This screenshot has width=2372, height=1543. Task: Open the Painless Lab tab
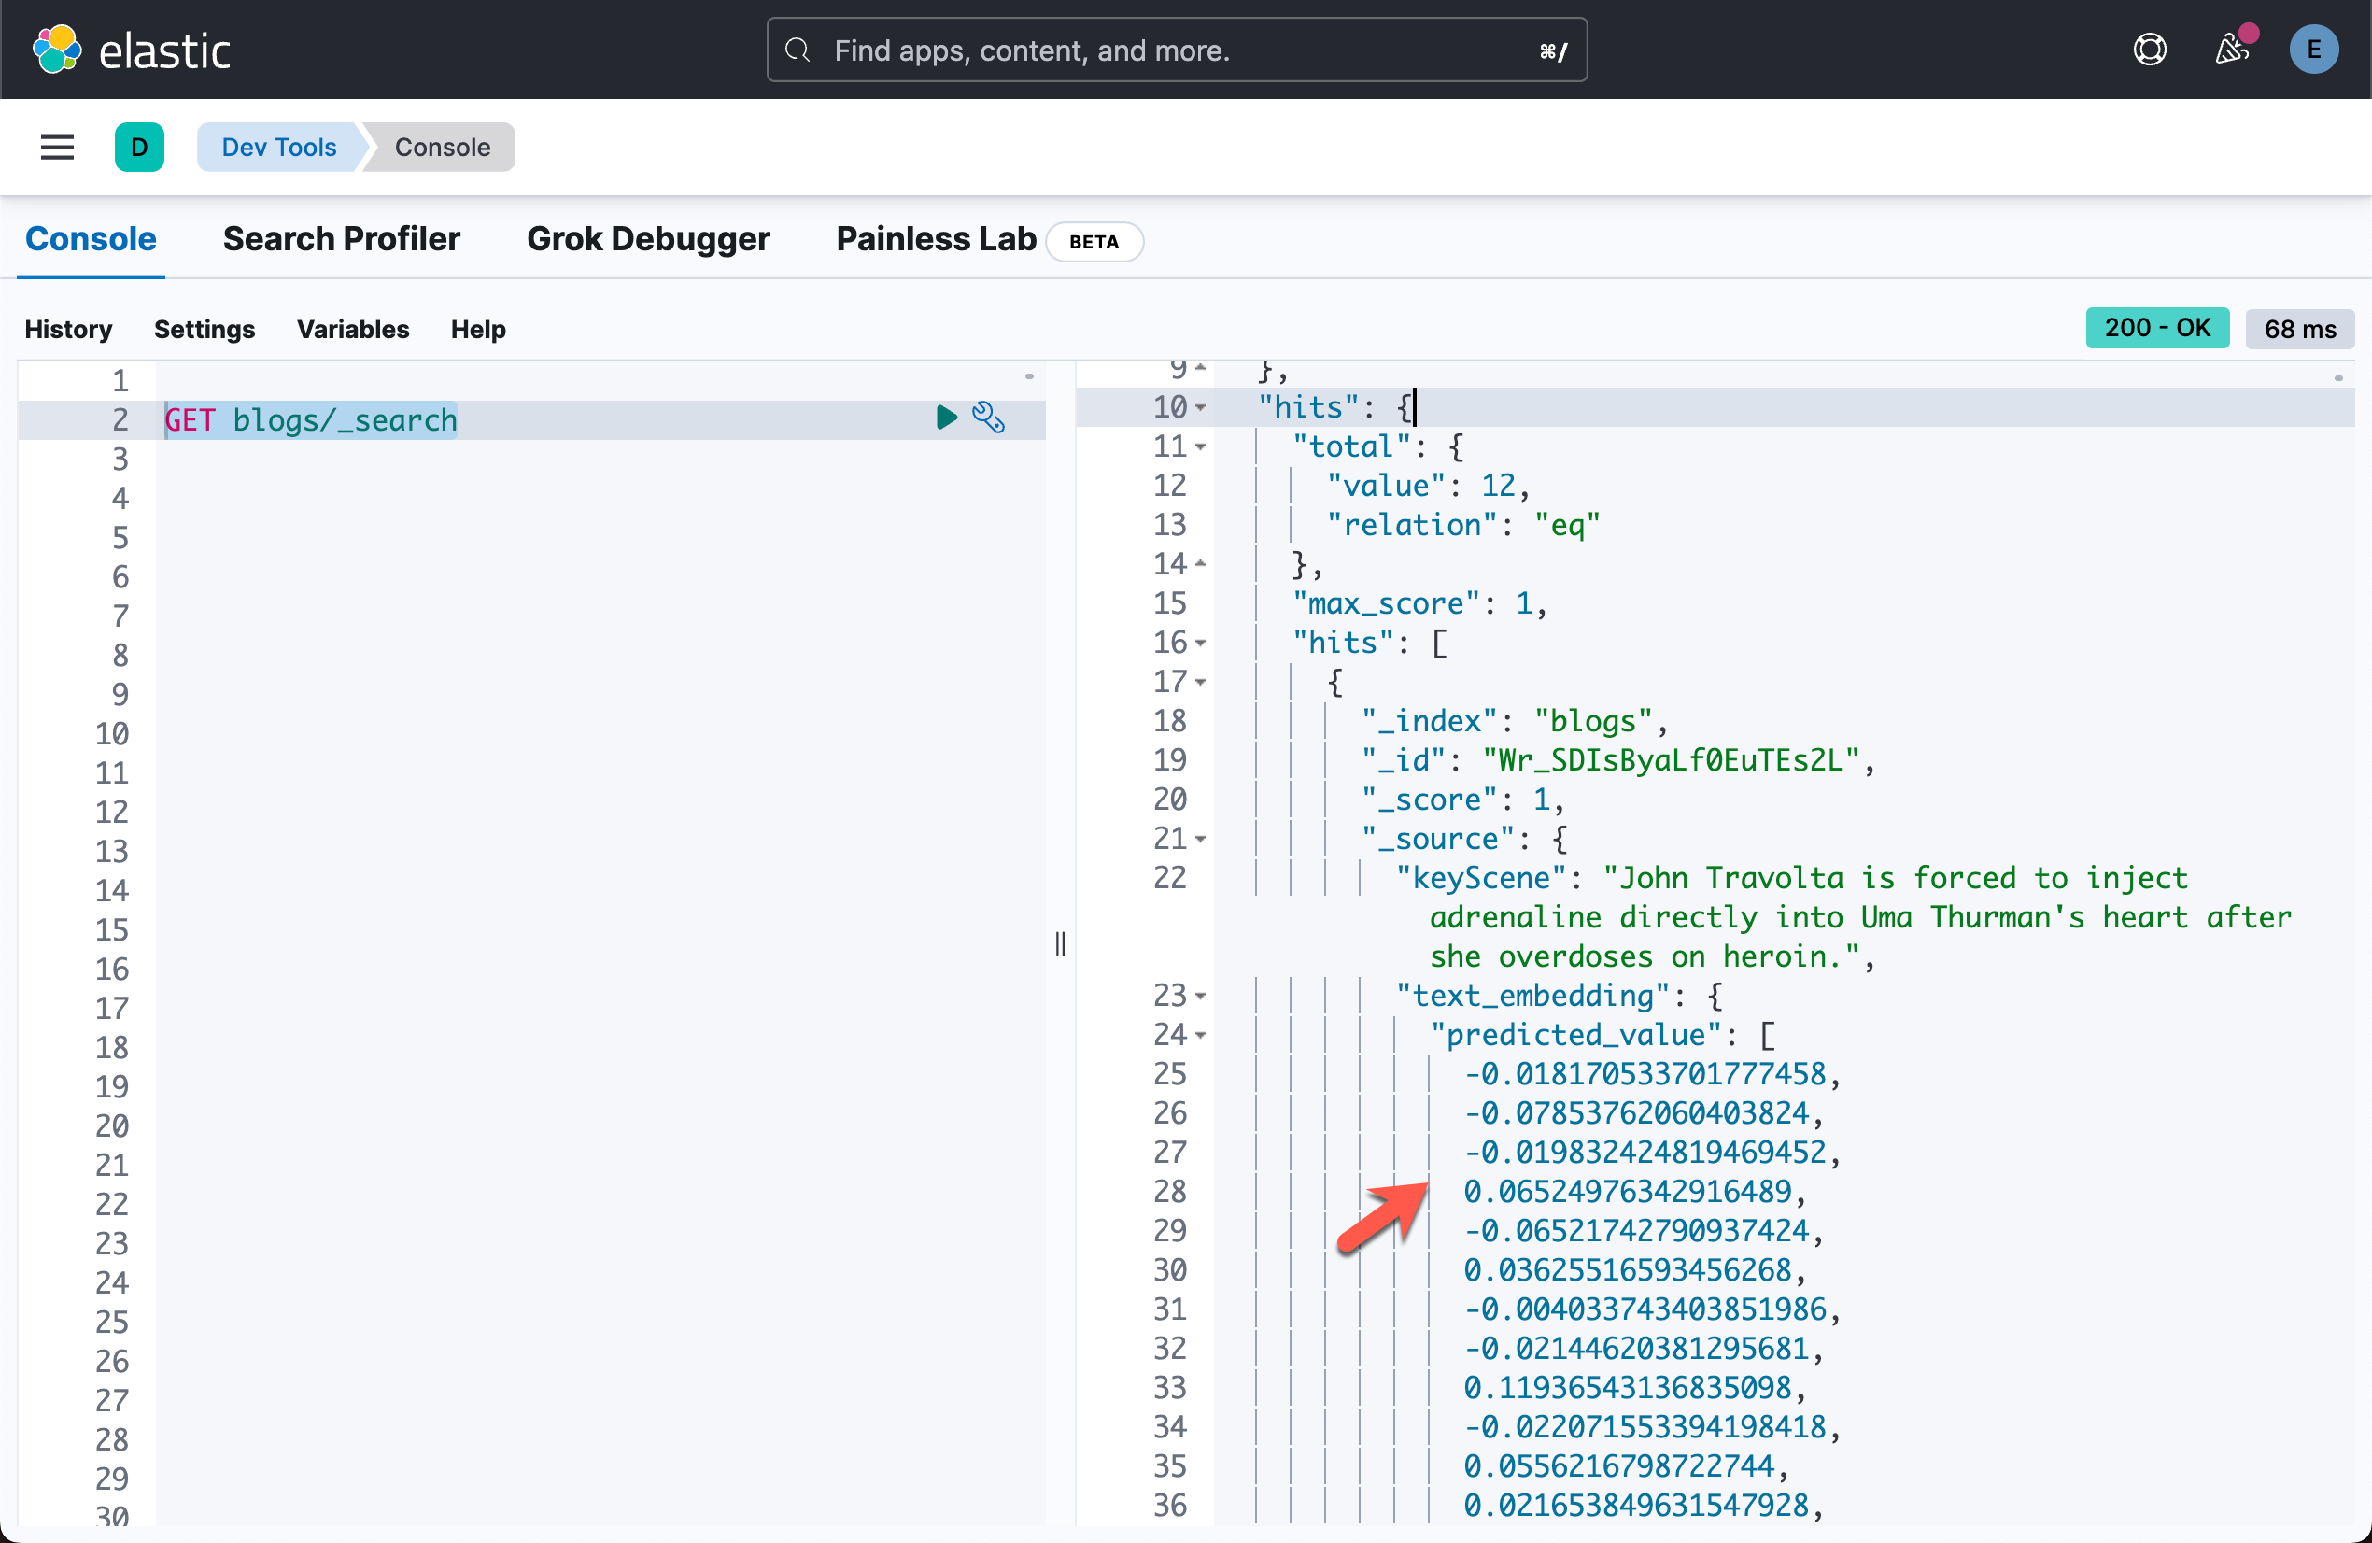coord(936,239)
